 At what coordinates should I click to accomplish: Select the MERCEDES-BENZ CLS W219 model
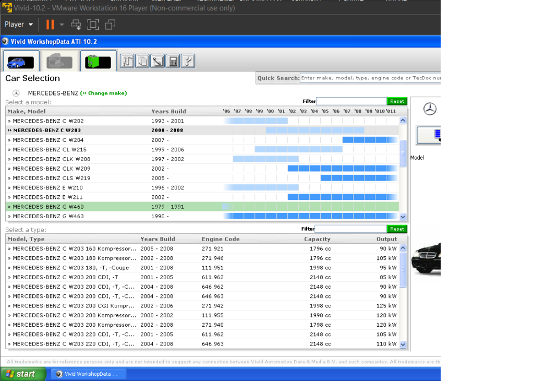click(x=202, y=178)
